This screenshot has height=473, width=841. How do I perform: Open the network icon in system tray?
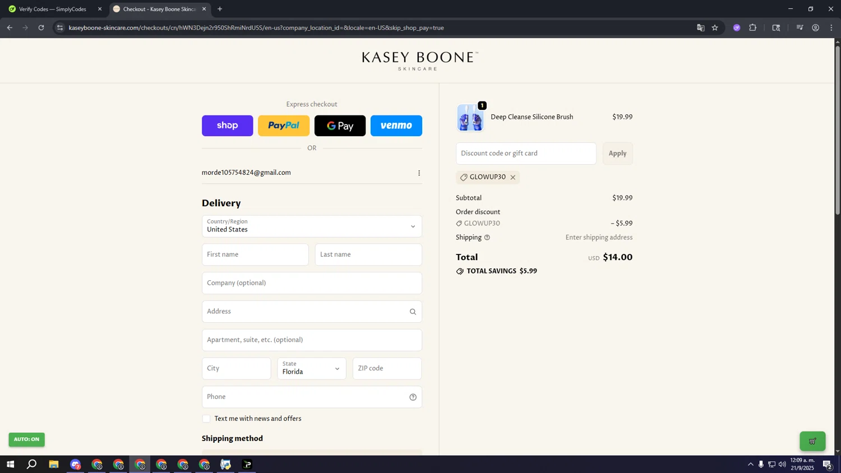(x=771, y=465)
